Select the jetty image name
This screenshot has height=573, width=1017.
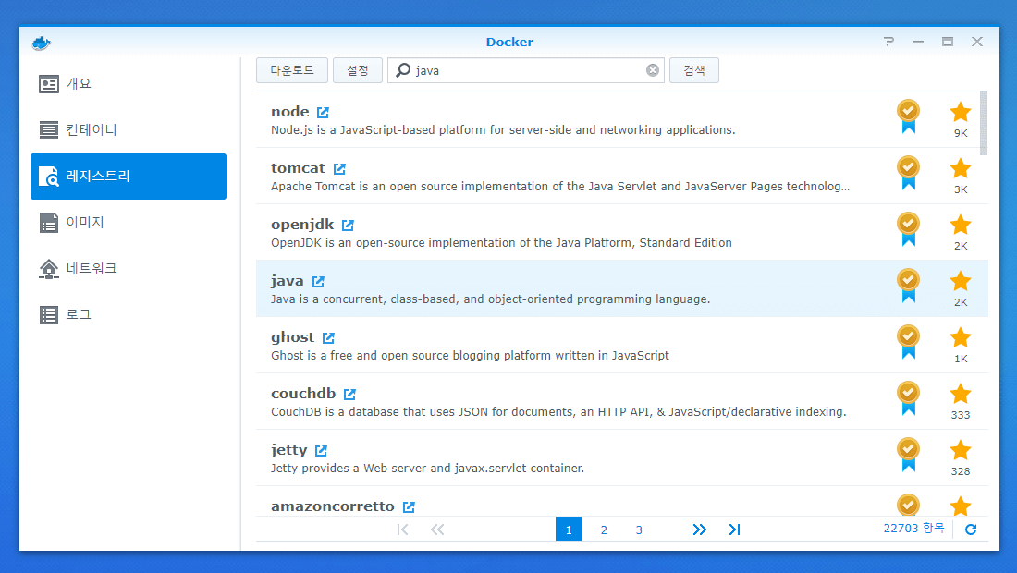[x=288, y=450]
